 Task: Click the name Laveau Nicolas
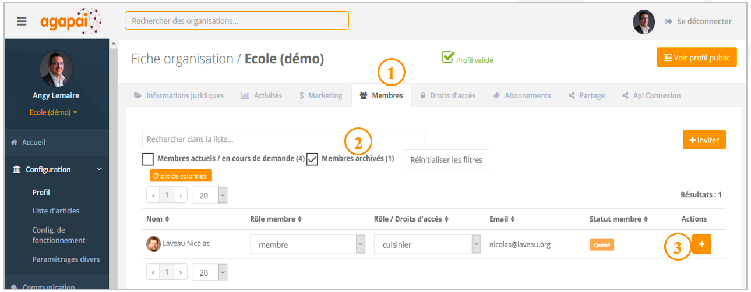pyautogui.click(x=186, y=243)
